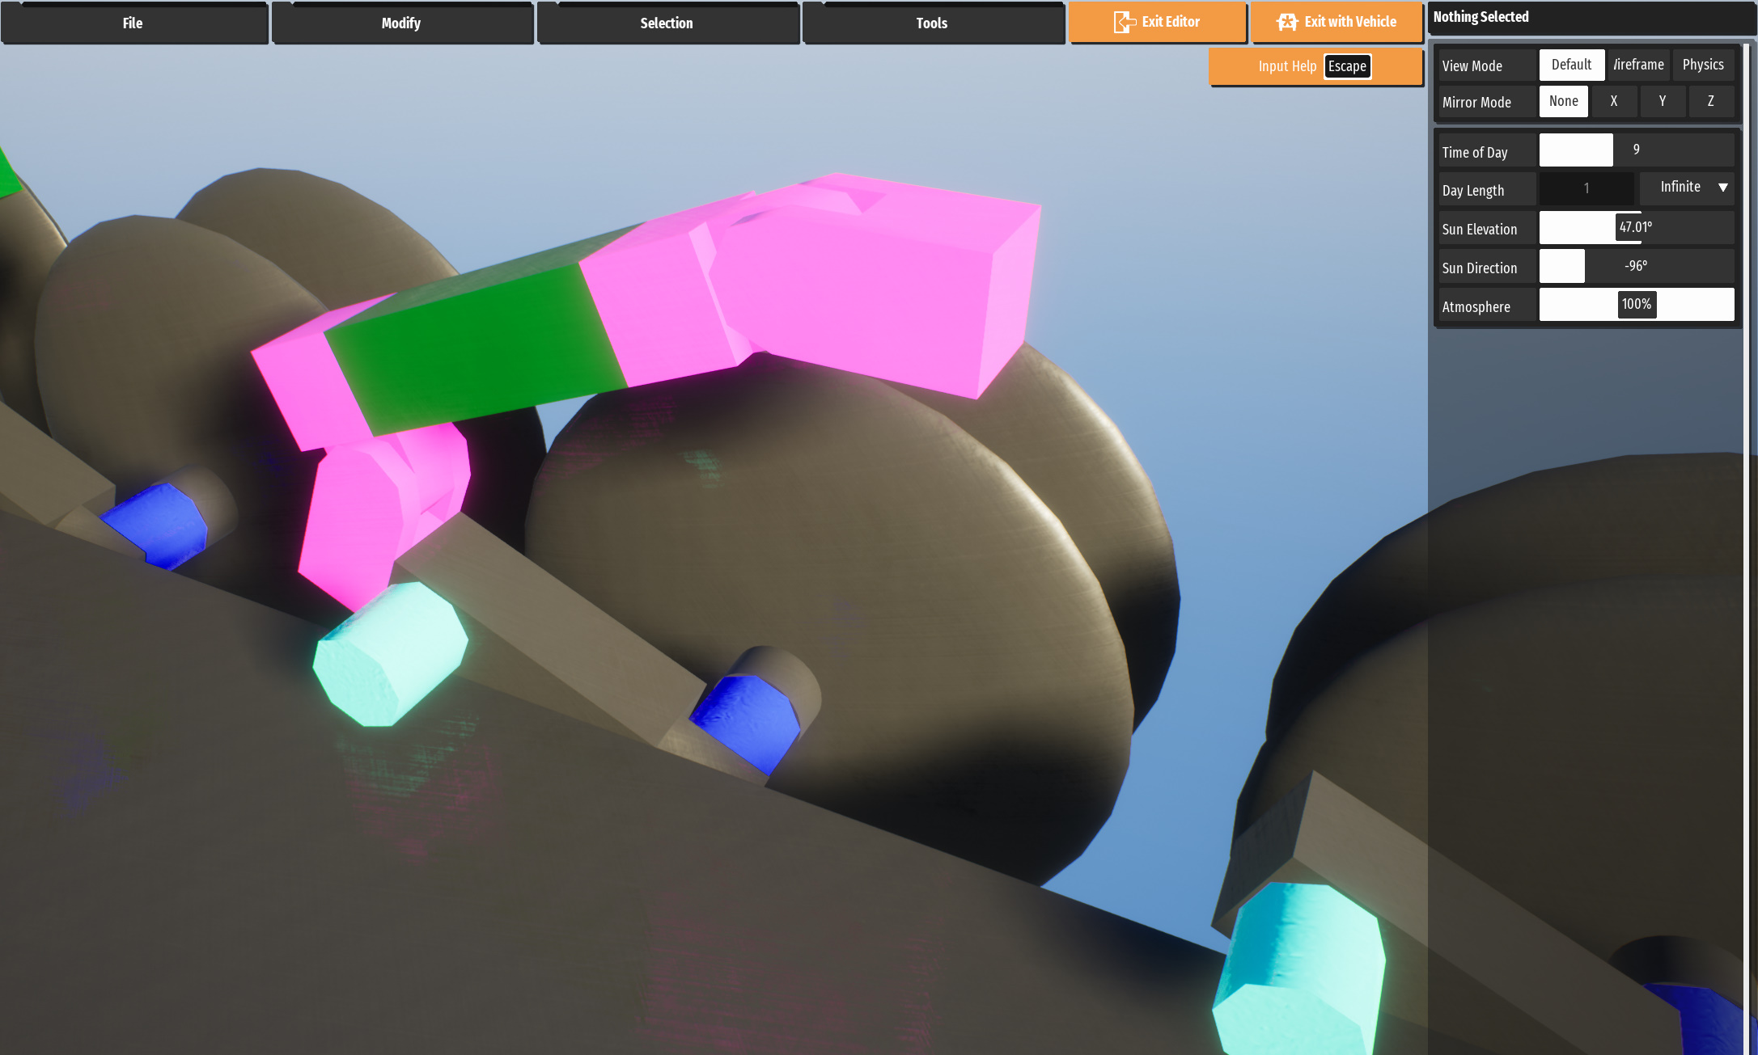Viewport: 1758px width, 1055px height.
Task: Select Default view mode
Action: [x=1571, y=65]
